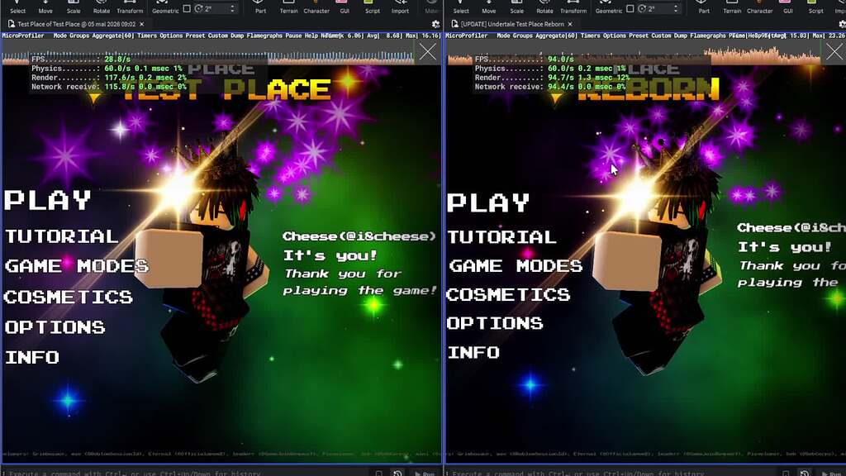This screenshot has width=846, height=476.
Task: Focus the right command bar input field
Action: point(612,474)
